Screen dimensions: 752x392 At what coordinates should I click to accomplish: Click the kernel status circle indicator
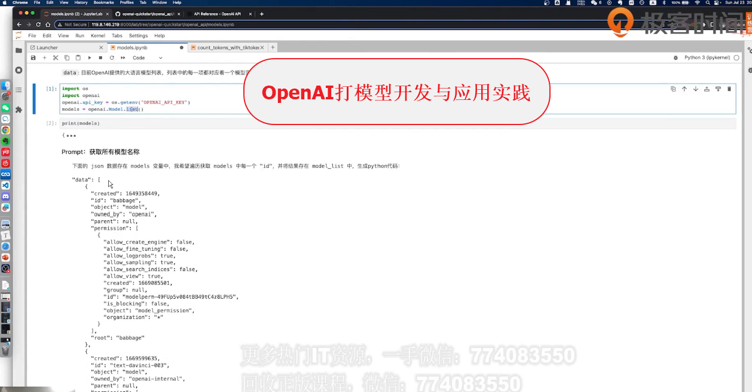tap(736, 58)
